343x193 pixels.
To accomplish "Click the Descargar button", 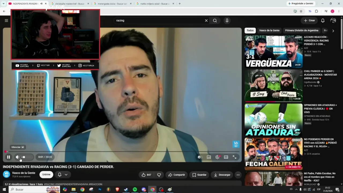I will click(222, 175).
